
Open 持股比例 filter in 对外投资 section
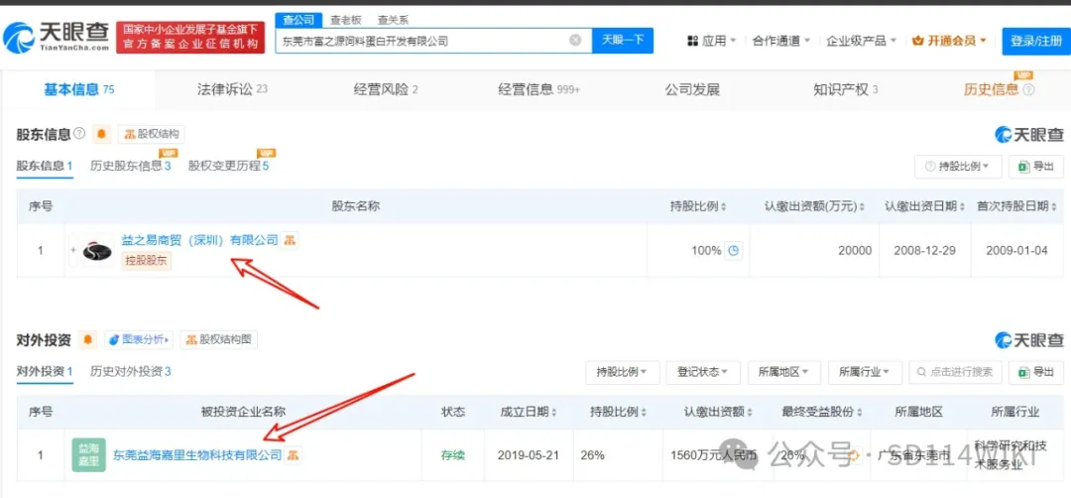click(622, 372)
